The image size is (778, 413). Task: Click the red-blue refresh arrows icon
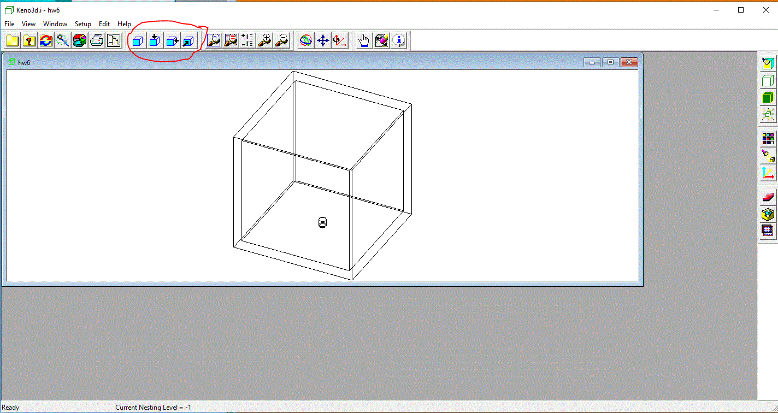[x=46, y=40]
